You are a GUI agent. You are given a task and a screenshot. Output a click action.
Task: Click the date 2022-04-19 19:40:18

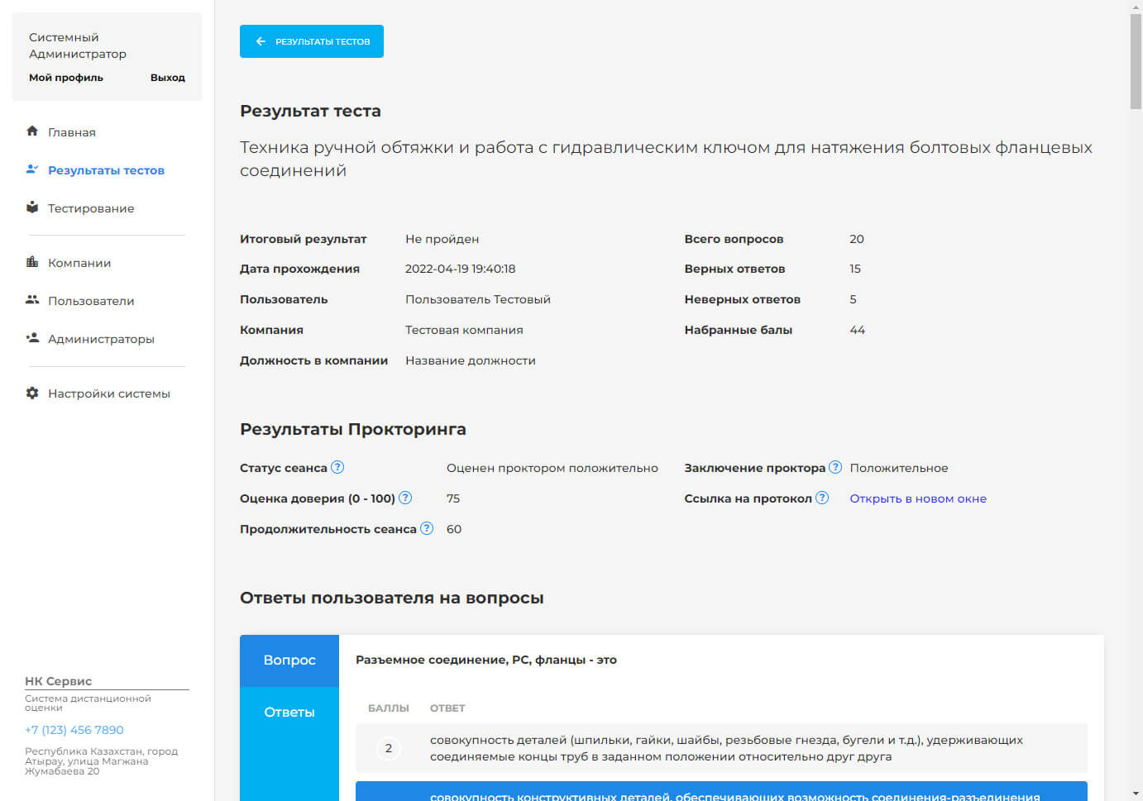point(460,269)
